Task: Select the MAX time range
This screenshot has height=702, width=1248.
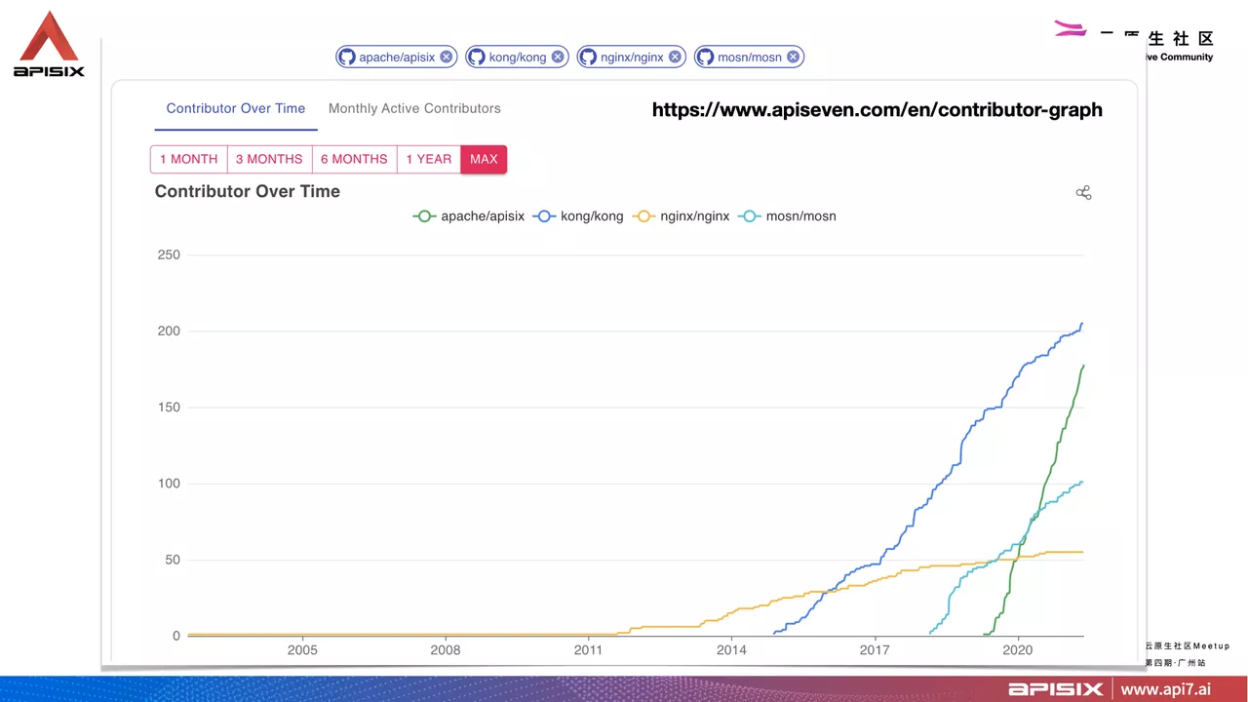Action: coord(484,159)
